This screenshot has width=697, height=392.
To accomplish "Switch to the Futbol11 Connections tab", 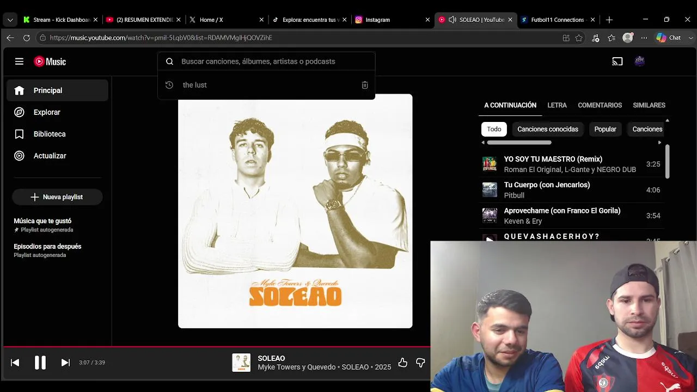I will [x=558, y=20].
